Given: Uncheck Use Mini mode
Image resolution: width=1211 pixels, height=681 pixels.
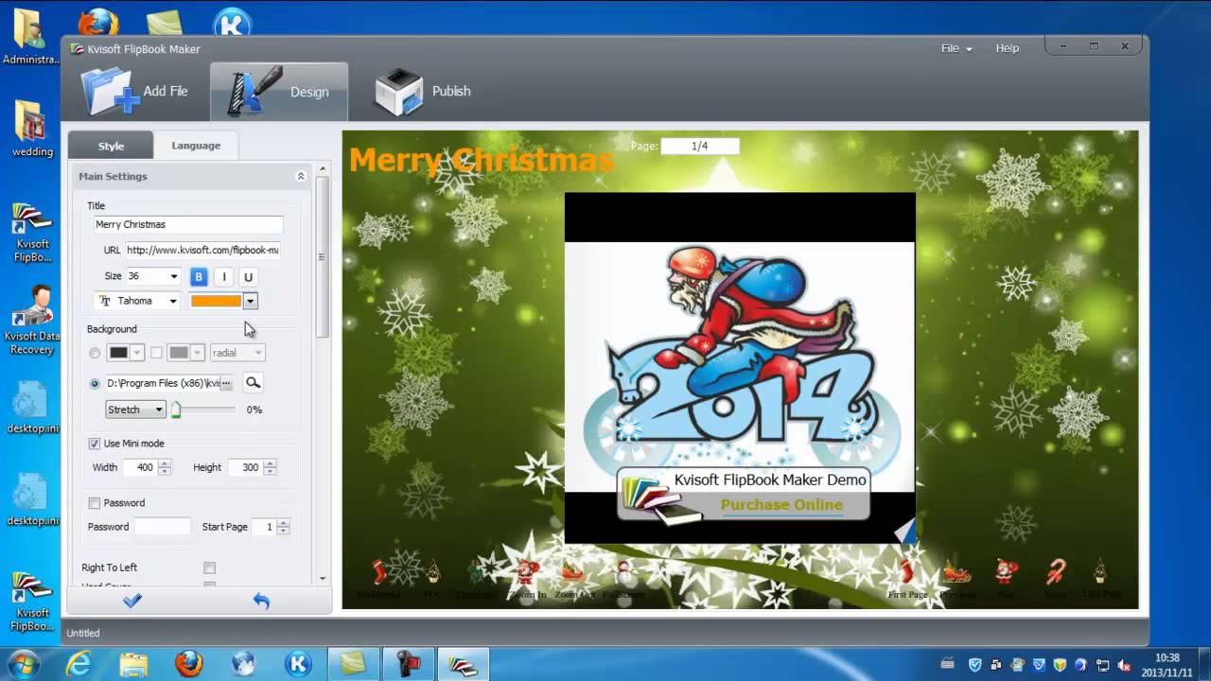Looking at the screenshot, I should [95, 444].
